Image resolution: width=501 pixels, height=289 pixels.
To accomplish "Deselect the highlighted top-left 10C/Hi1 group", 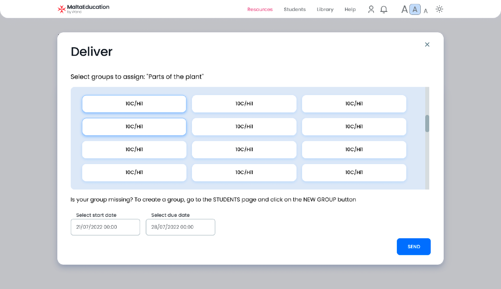I will [134, 104].
